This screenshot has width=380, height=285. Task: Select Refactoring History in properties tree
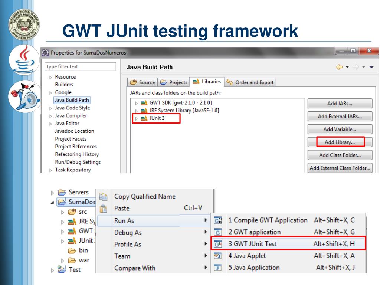tap(77, 154)
